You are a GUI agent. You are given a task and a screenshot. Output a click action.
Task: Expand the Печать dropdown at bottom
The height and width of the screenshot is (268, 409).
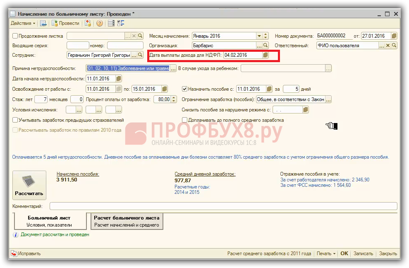(x=326, y=254)
